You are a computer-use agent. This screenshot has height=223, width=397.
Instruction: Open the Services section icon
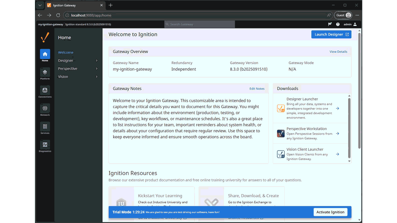(x=45, y=128)
